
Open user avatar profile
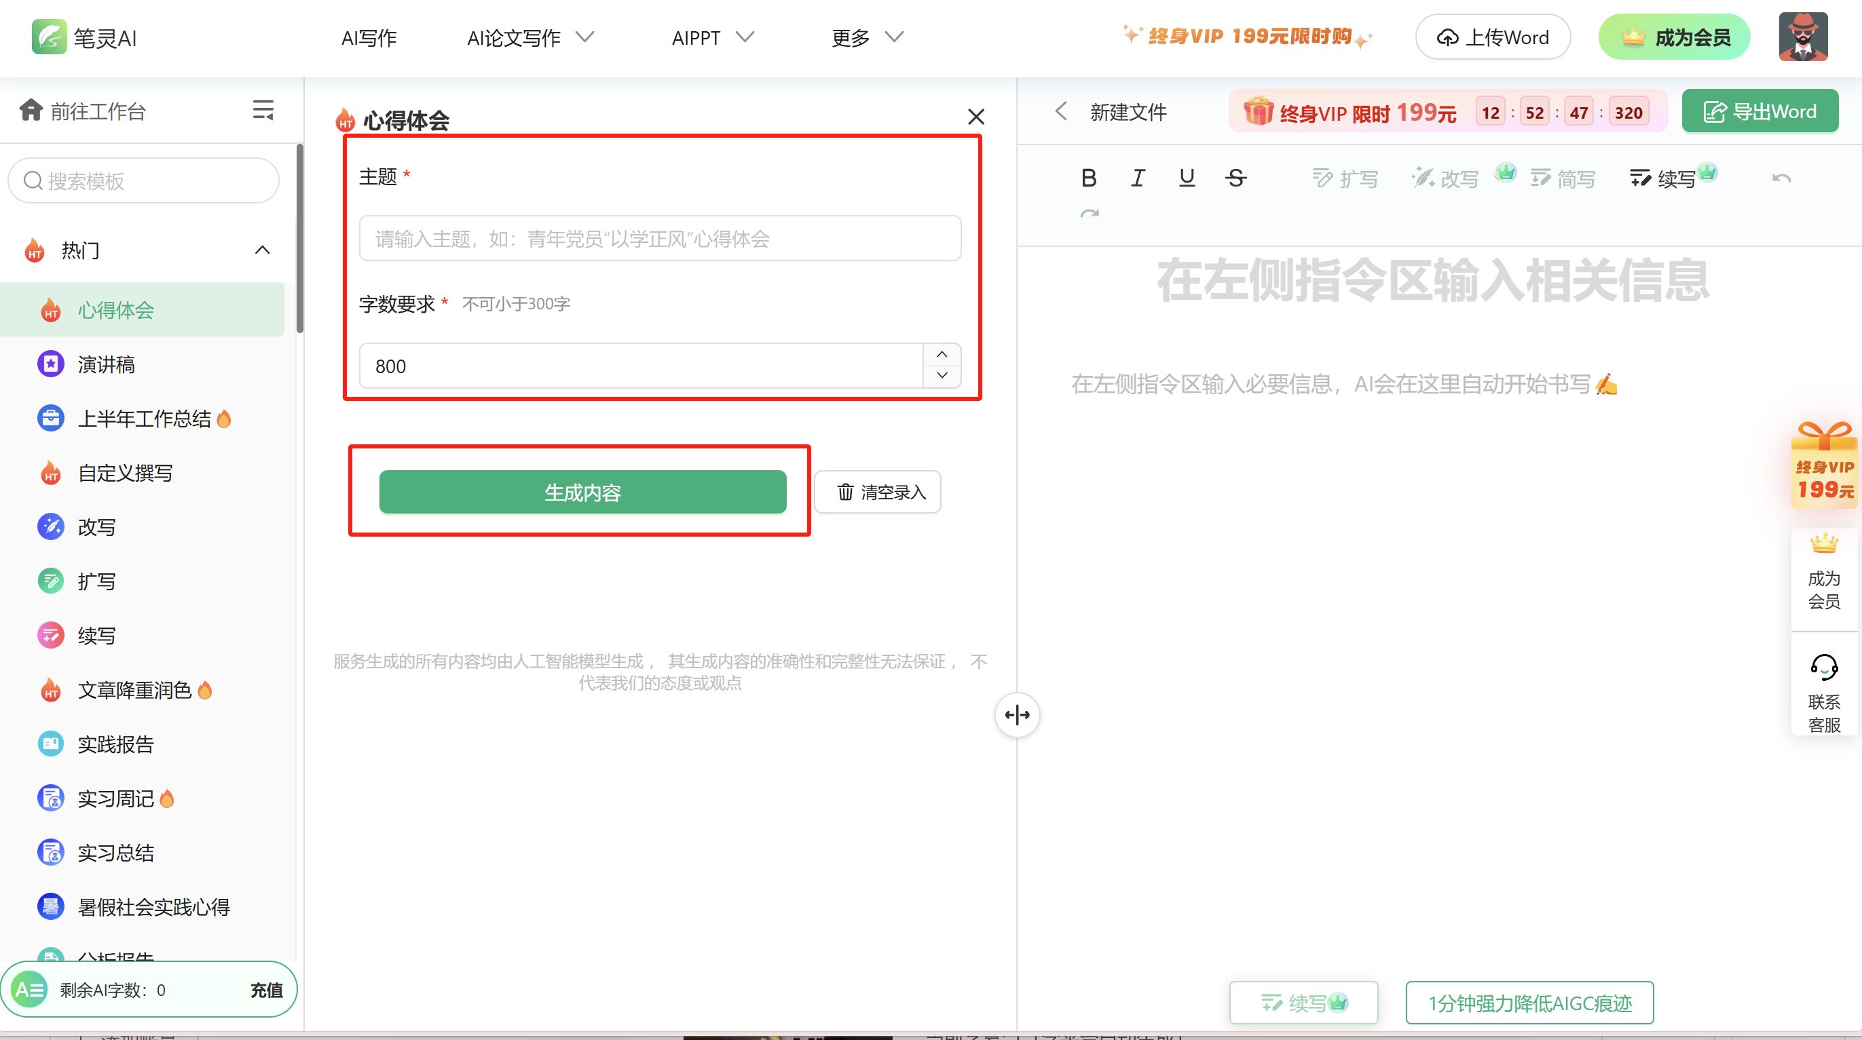pyautogui.click(x=1803, y=37)
